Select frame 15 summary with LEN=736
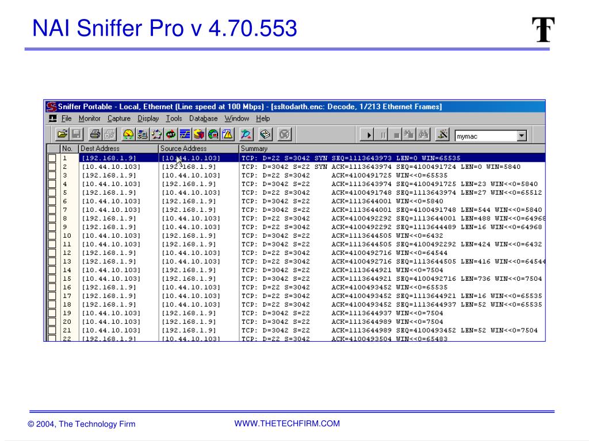This screenshot has width=589, height=441. 392,279
